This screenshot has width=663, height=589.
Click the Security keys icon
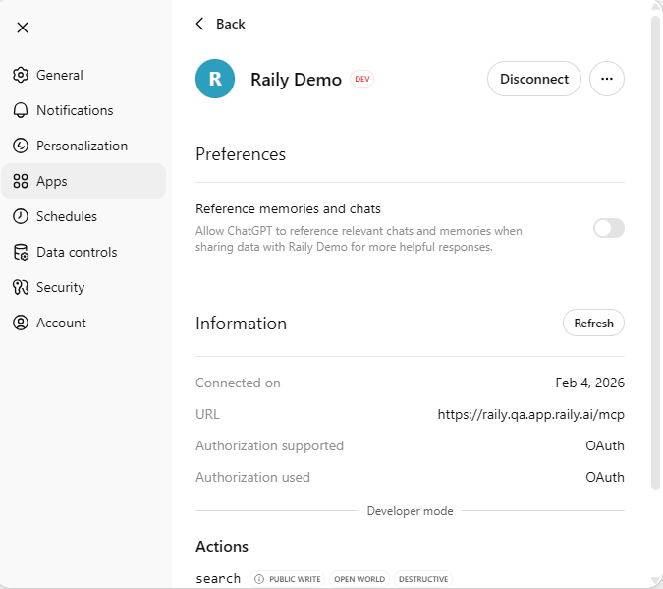click(x=21, y=287)
